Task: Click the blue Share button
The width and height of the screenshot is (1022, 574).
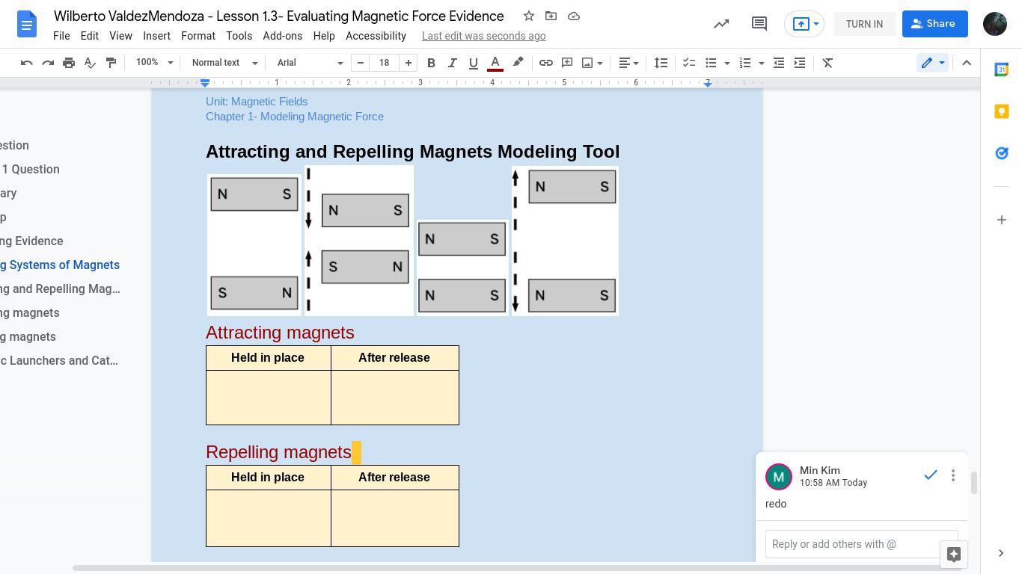Action: pos(934,24)
